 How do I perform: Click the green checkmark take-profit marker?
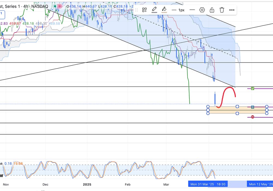[253, 88]
